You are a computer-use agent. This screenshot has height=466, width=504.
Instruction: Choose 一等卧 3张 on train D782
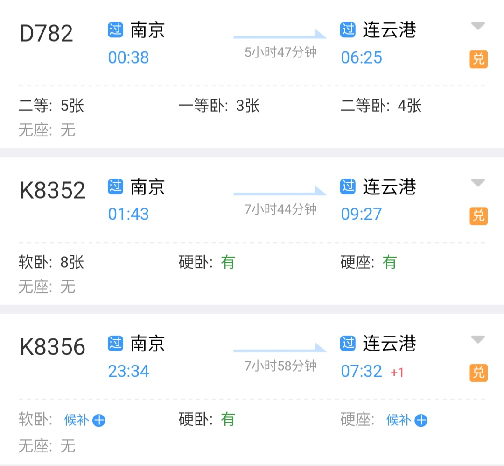(x=219, y=106)
